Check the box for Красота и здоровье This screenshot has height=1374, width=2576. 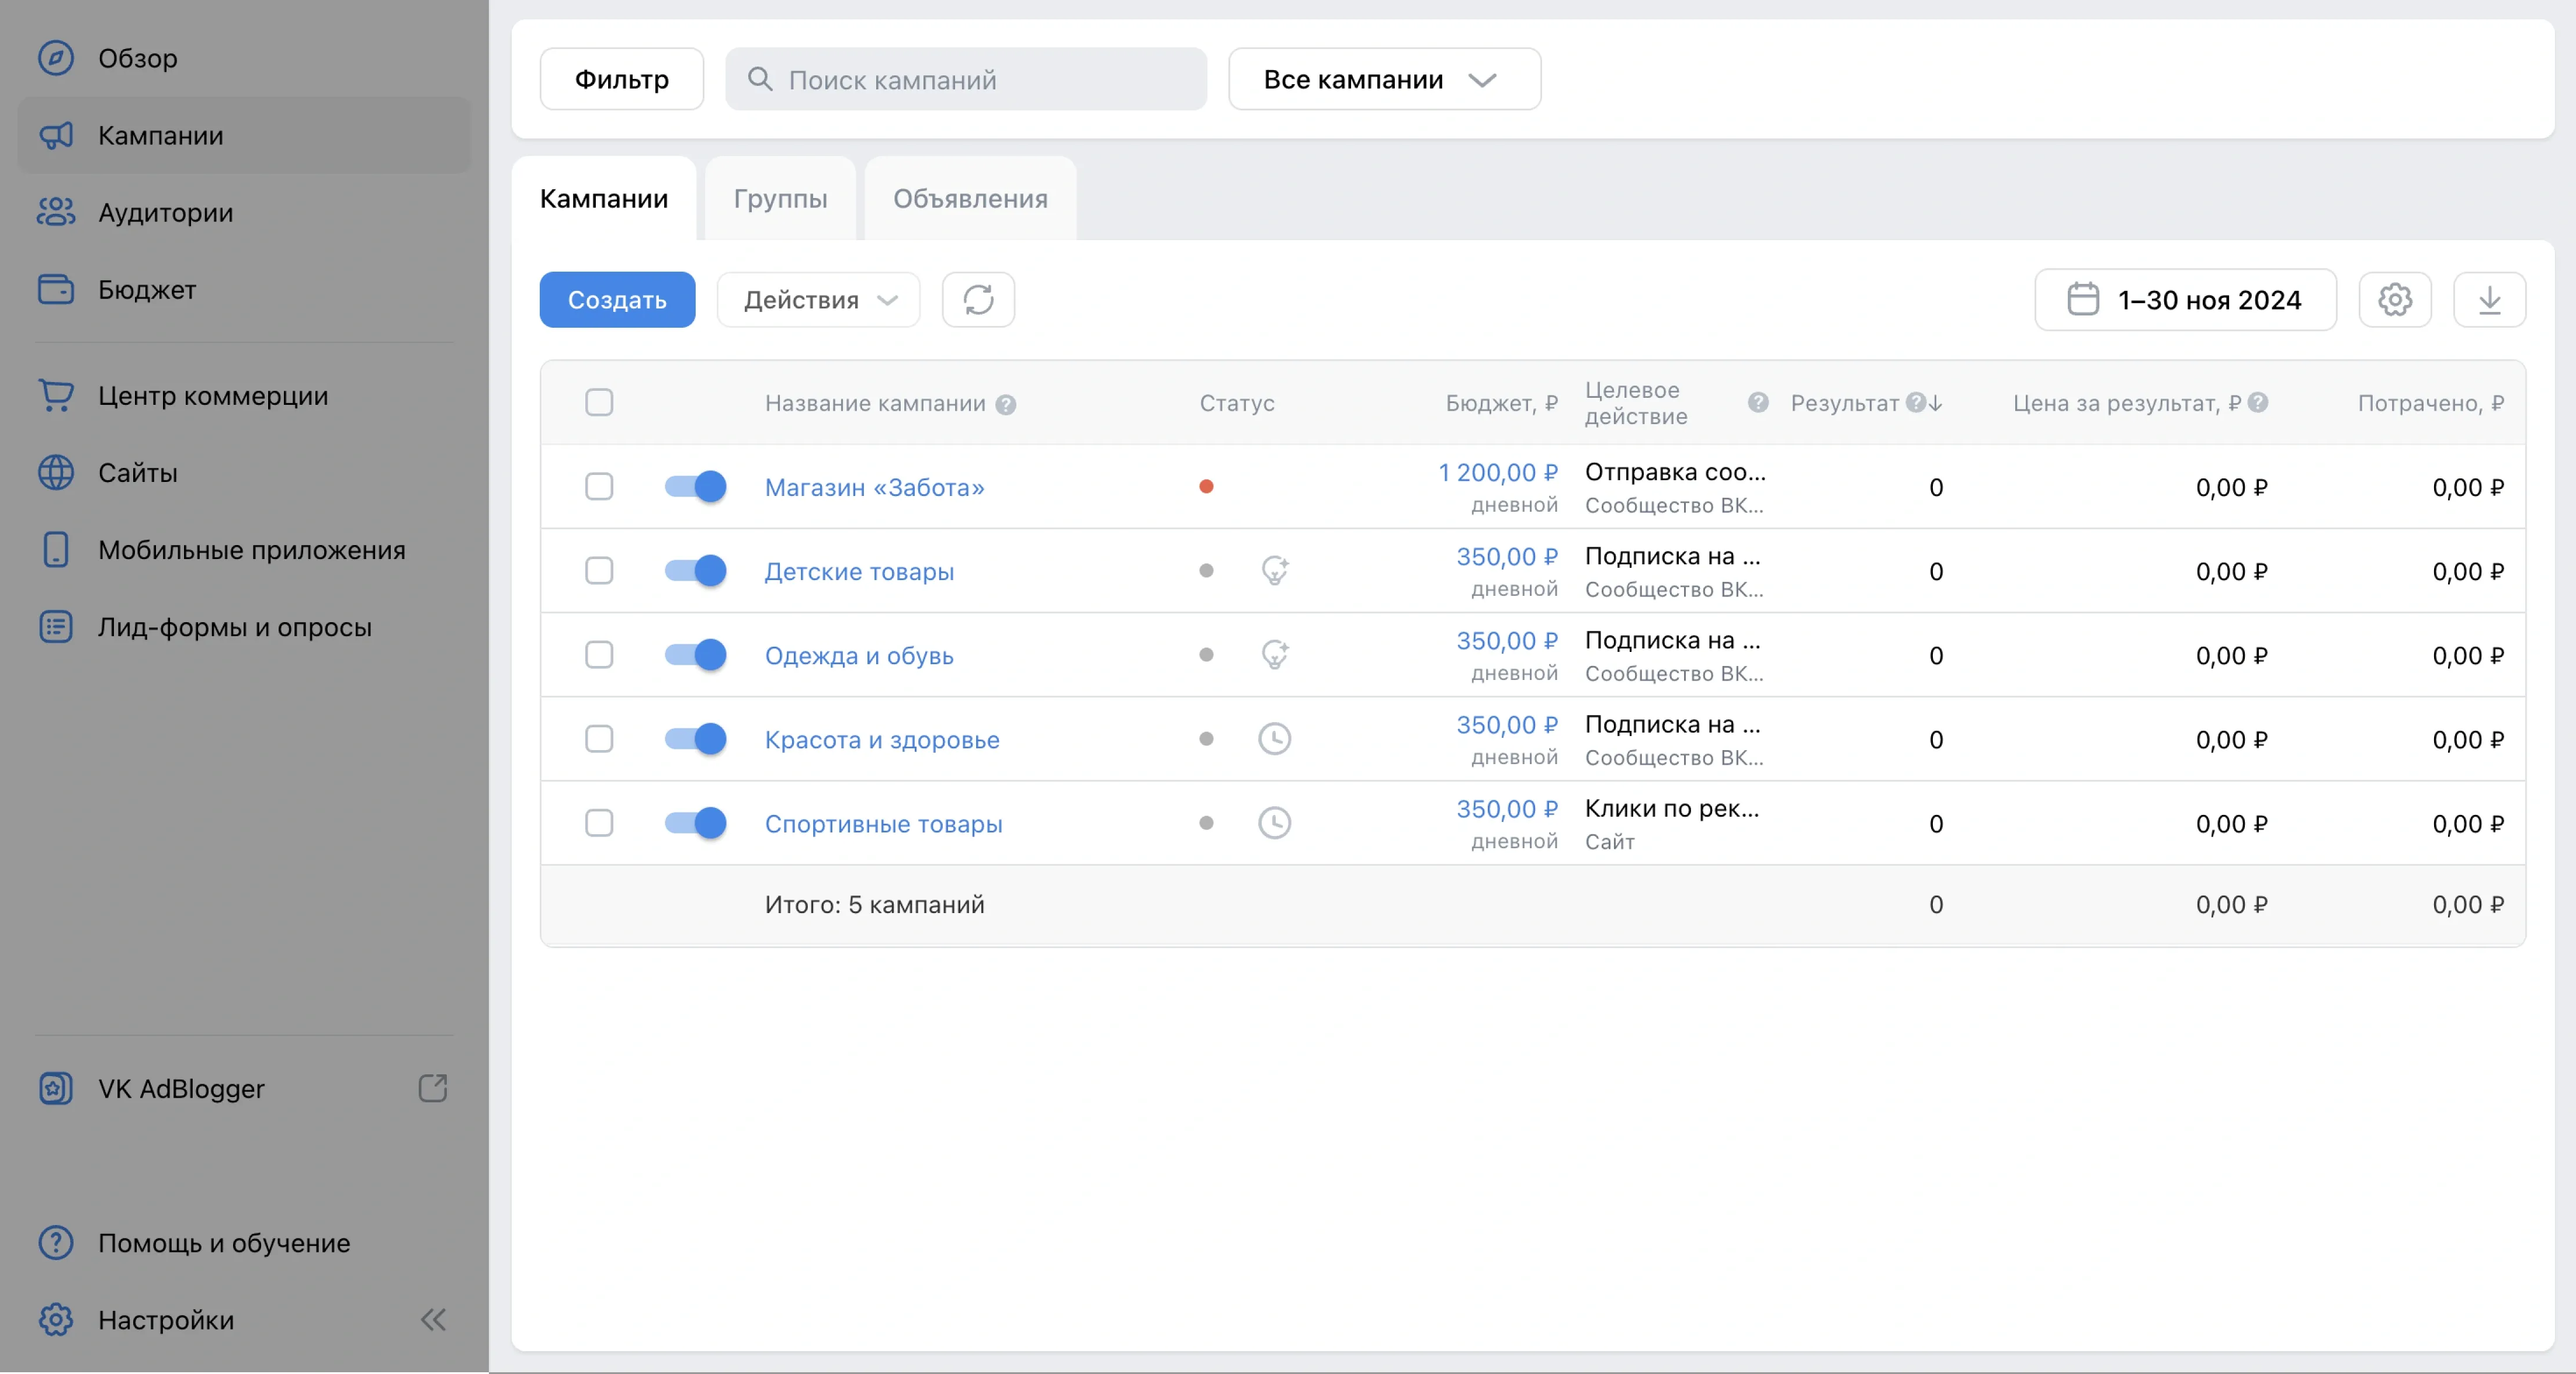599,738
